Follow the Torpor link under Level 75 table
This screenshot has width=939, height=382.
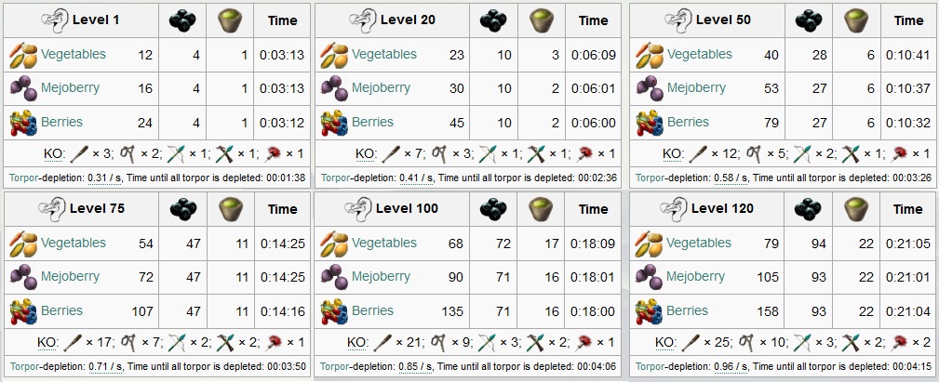tap(22, 366)
